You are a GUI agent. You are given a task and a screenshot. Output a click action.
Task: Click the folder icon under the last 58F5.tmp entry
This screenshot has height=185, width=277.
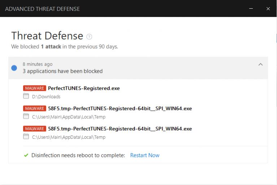point(26,137)
